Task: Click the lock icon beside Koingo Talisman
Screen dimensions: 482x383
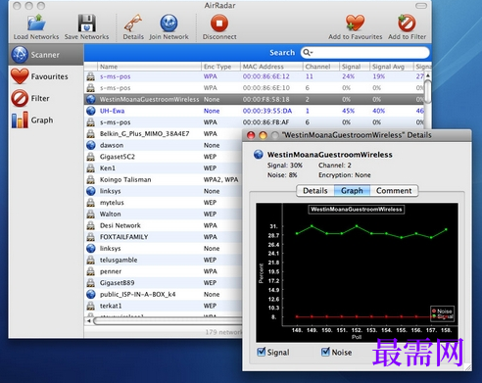Action: pos(91,179)
